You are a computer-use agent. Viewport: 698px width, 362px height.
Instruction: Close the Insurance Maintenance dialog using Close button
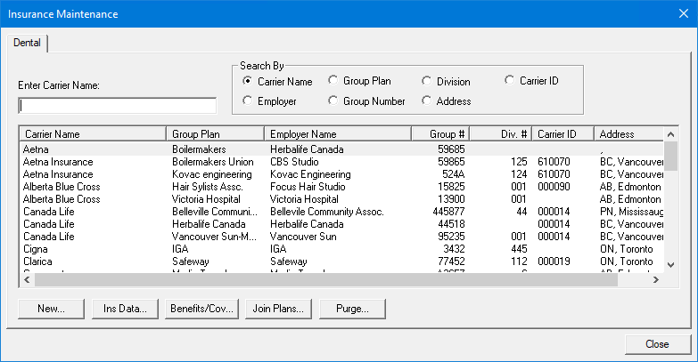point(657,343)
